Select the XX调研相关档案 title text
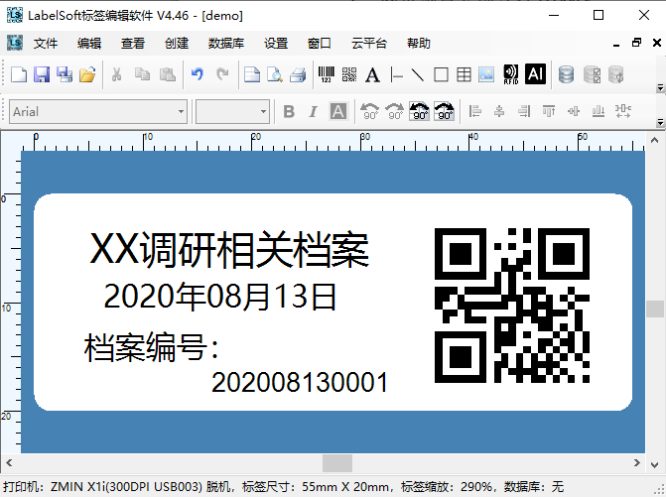The height and width of the screenshot is (497, 666). tap(229, 250)
